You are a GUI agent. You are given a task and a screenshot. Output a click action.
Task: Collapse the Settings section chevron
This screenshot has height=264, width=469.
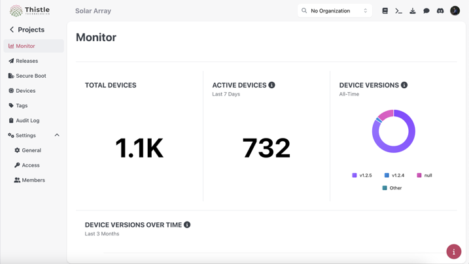pyautogui.click(x=57, y=135)
